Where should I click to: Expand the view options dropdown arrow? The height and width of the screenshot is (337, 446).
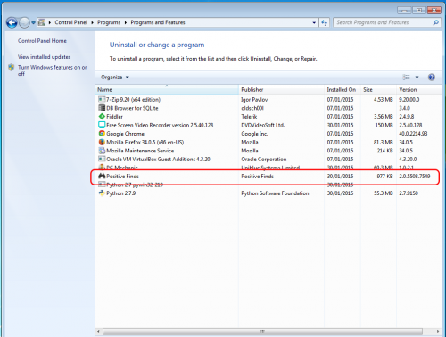coord(417,78)
